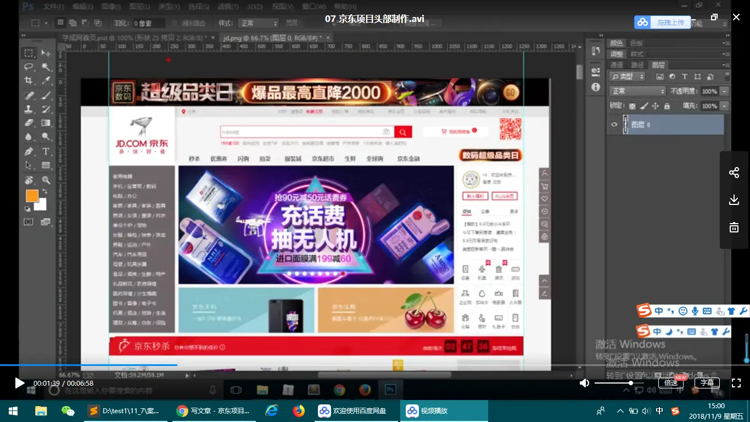Viewport: 750px width, 422px height.
Task: Open the 图像(I) menu
Action: [111, 7]
